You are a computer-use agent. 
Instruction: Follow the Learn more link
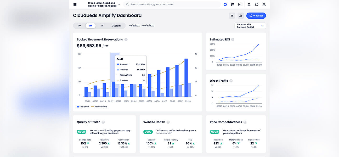point(163,133)
